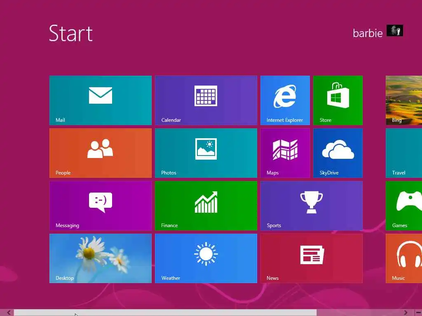This screenshot has height=316, width=422.
Task: Open the News tile
Action: tap(312, 258)
